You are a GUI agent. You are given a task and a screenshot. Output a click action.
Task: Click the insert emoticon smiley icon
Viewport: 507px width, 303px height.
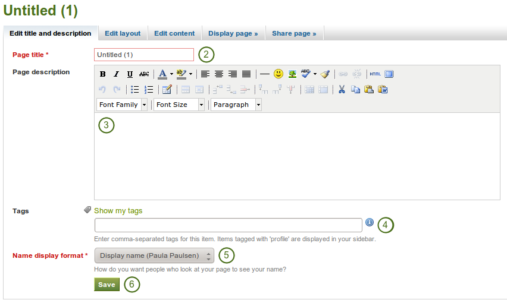pyautogui.click(x=278, y=74)
